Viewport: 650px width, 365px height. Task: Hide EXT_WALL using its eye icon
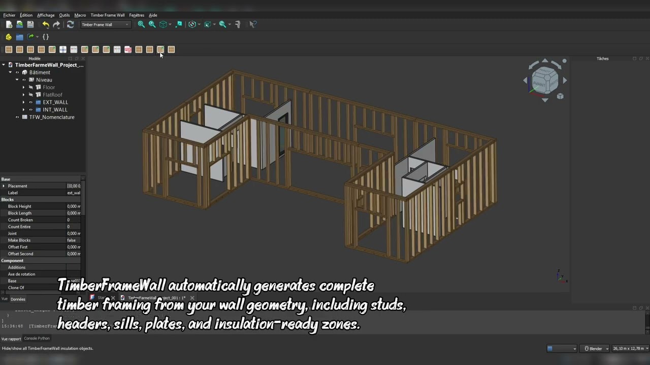coord(30,102)
